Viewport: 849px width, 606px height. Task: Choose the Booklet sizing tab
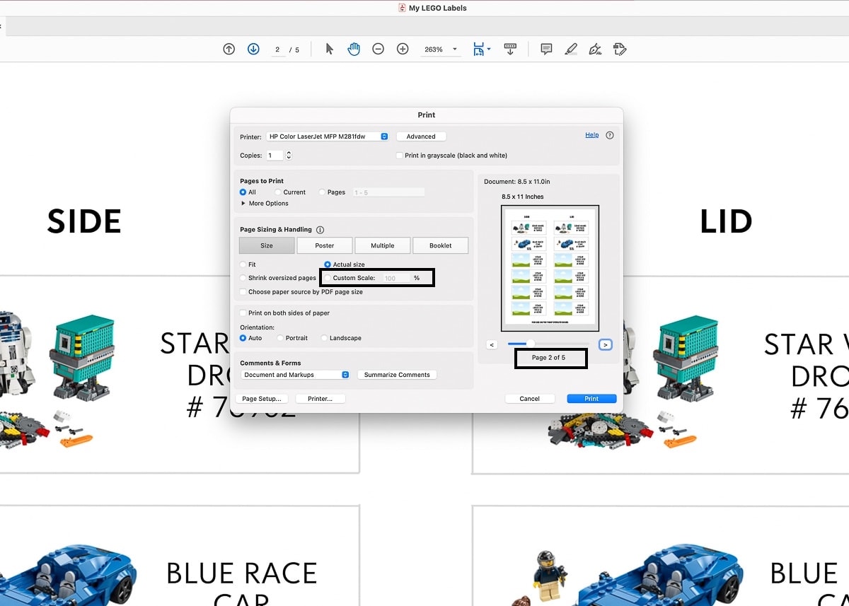(x=440, y=245)
